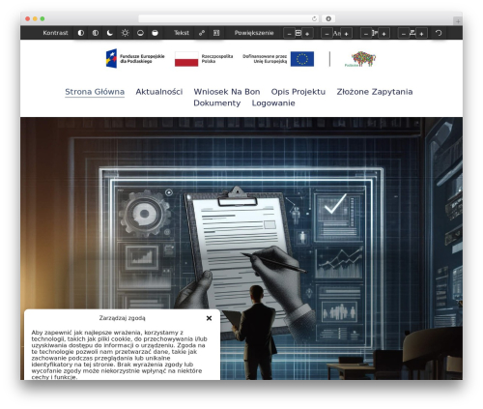
Task: Increase page zoom with first plus
Action: click(x=307, y=33)
